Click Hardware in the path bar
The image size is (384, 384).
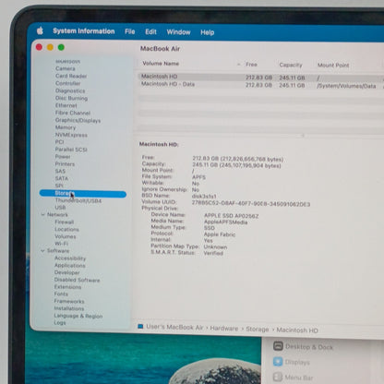coord(224,329)
